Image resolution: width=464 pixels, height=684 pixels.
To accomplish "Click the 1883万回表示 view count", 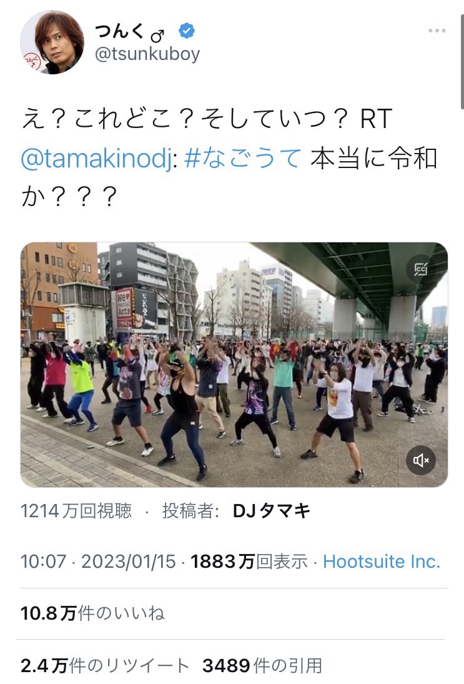I will click(249, 562).
